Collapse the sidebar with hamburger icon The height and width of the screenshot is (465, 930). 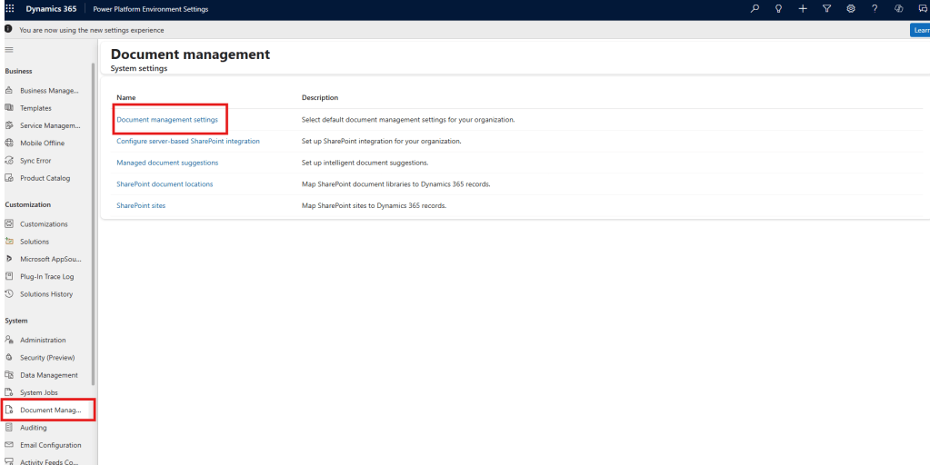click(x=9, y=49)
